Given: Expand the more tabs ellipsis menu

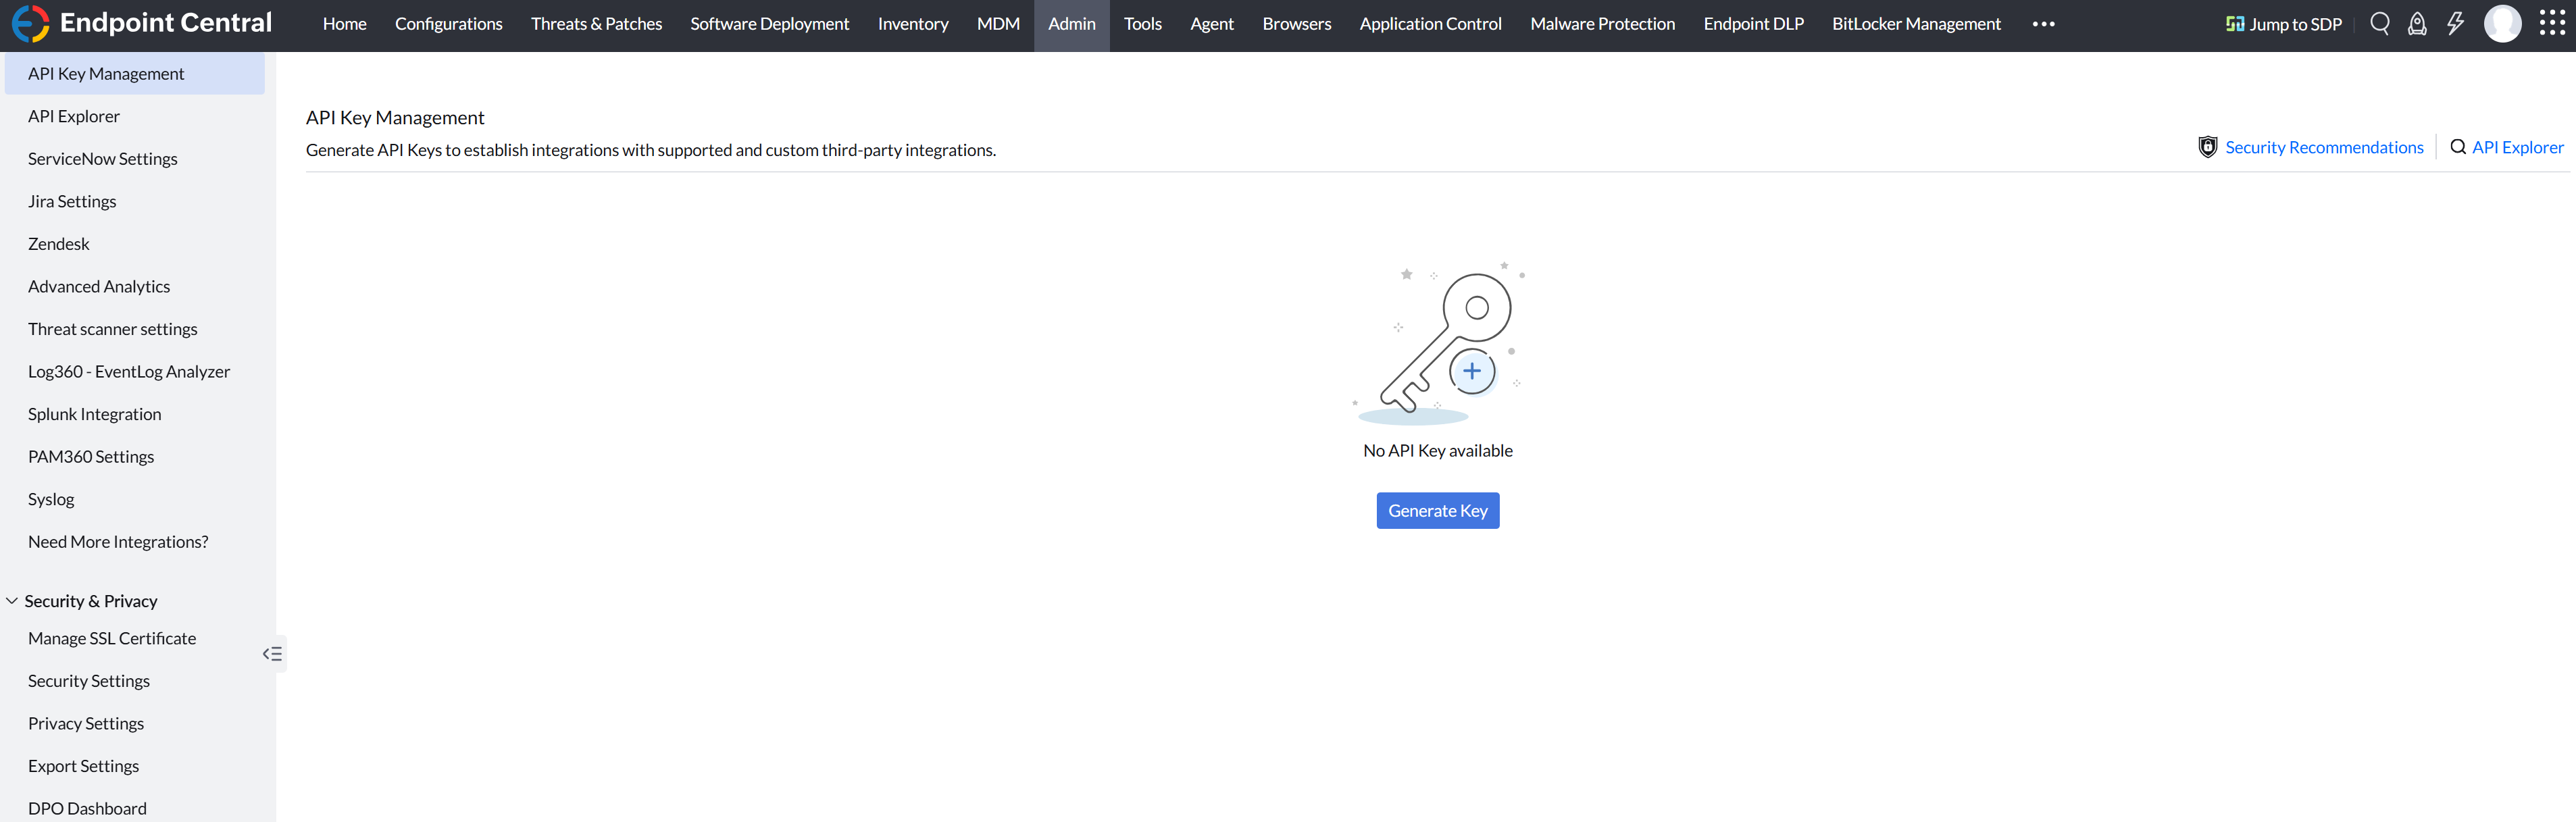Looking at the screenshot, I should 2043,24.
